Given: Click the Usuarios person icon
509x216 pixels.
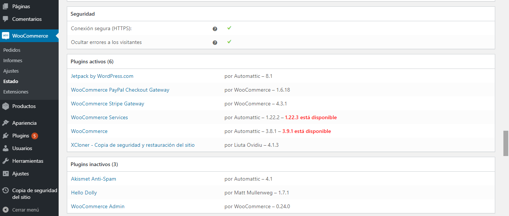Looking at the screenshot, I should coord(6,148).
